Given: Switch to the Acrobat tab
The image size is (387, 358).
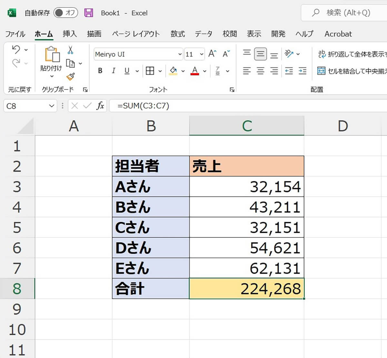Looking at the screenshot, I should (338, 34).
